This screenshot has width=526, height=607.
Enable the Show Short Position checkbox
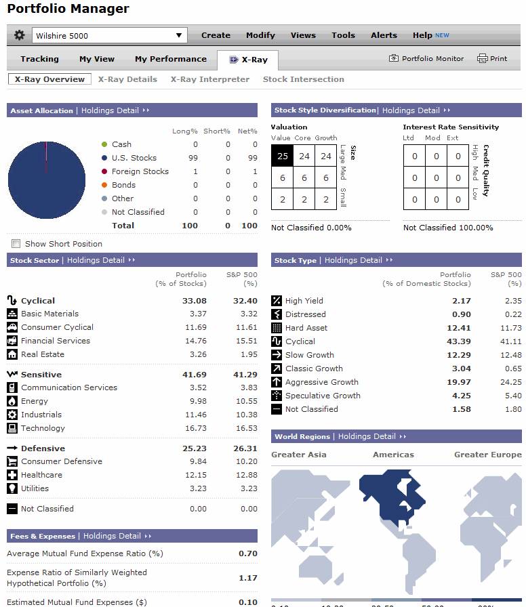(16, 244)
